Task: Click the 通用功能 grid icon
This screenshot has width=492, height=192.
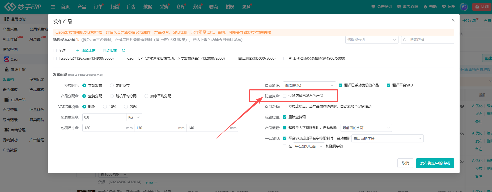Action: pyautogui.click(x=7, y=19)
